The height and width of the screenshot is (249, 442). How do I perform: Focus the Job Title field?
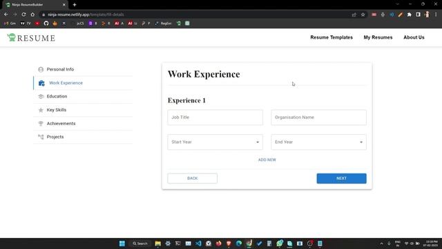[215, 118]
